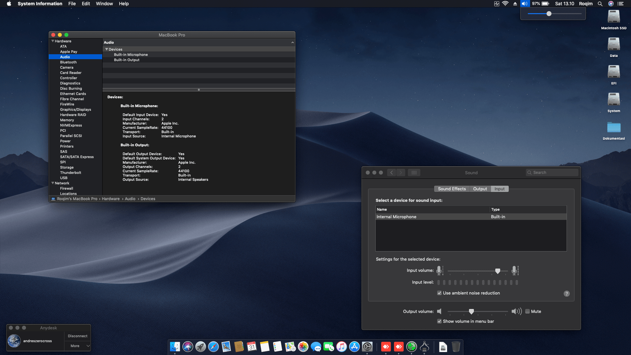
Task: Open the Edit menu
Action: (86, 4)
